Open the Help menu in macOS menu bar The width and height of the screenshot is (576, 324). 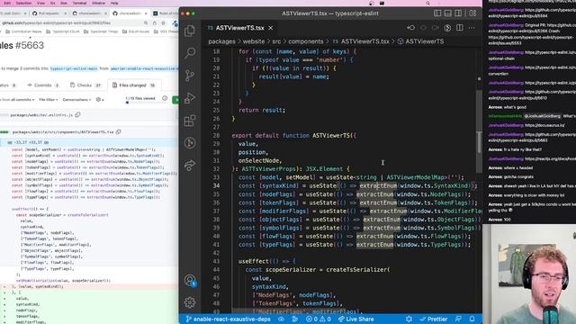coord(114,3)
